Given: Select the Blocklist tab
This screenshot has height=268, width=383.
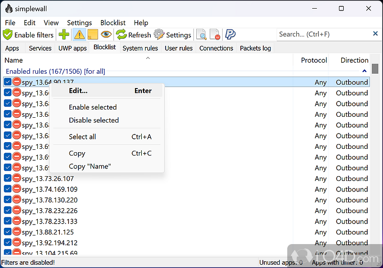Looking at the screenshot, I should (104, 47).
